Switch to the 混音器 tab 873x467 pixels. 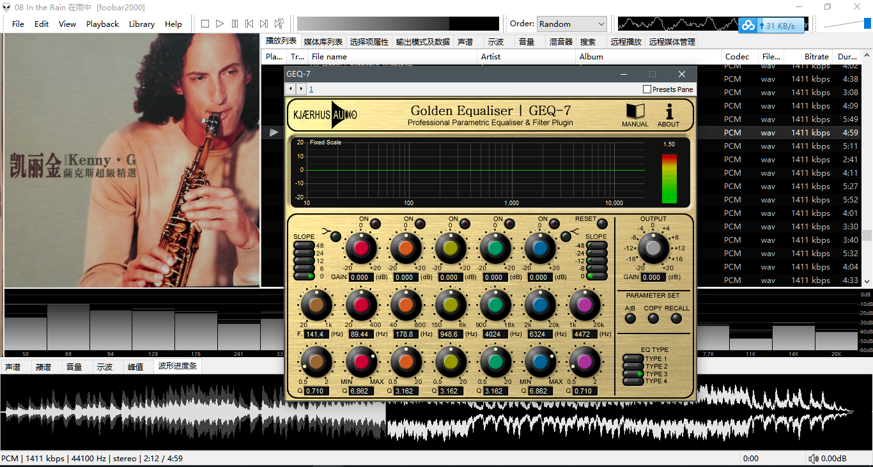pyautogui.click(x=560, y=42)
